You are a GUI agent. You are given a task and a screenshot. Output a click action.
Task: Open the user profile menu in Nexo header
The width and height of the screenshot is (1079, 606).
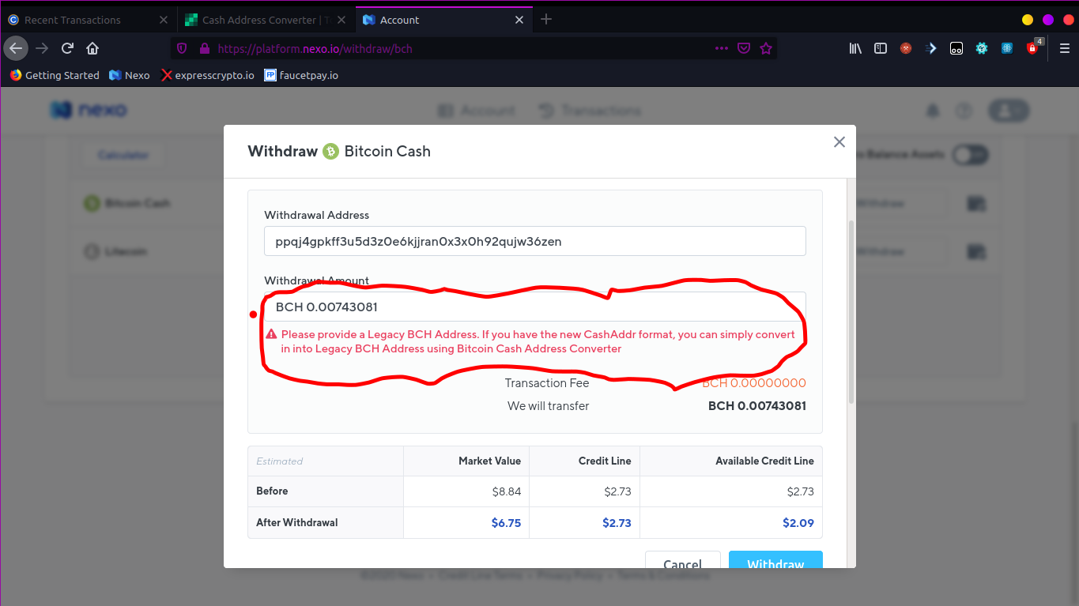[x=1009, y=111]
